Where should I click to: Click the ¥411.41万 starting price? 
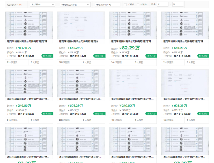coord(23,48)
